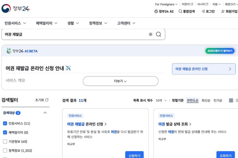Viewport: 238px width, 158px height.
Task: Open 통합검색 magnifier in the header
Action: click(x=186, y=11)
